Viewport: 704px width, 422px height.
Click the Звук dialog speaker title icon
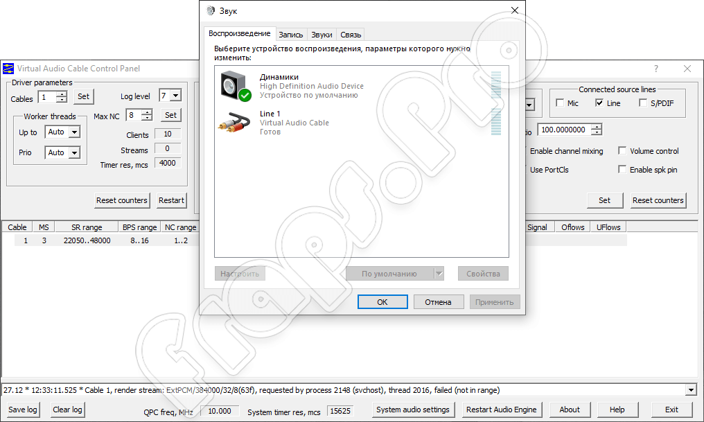[211, 11]
